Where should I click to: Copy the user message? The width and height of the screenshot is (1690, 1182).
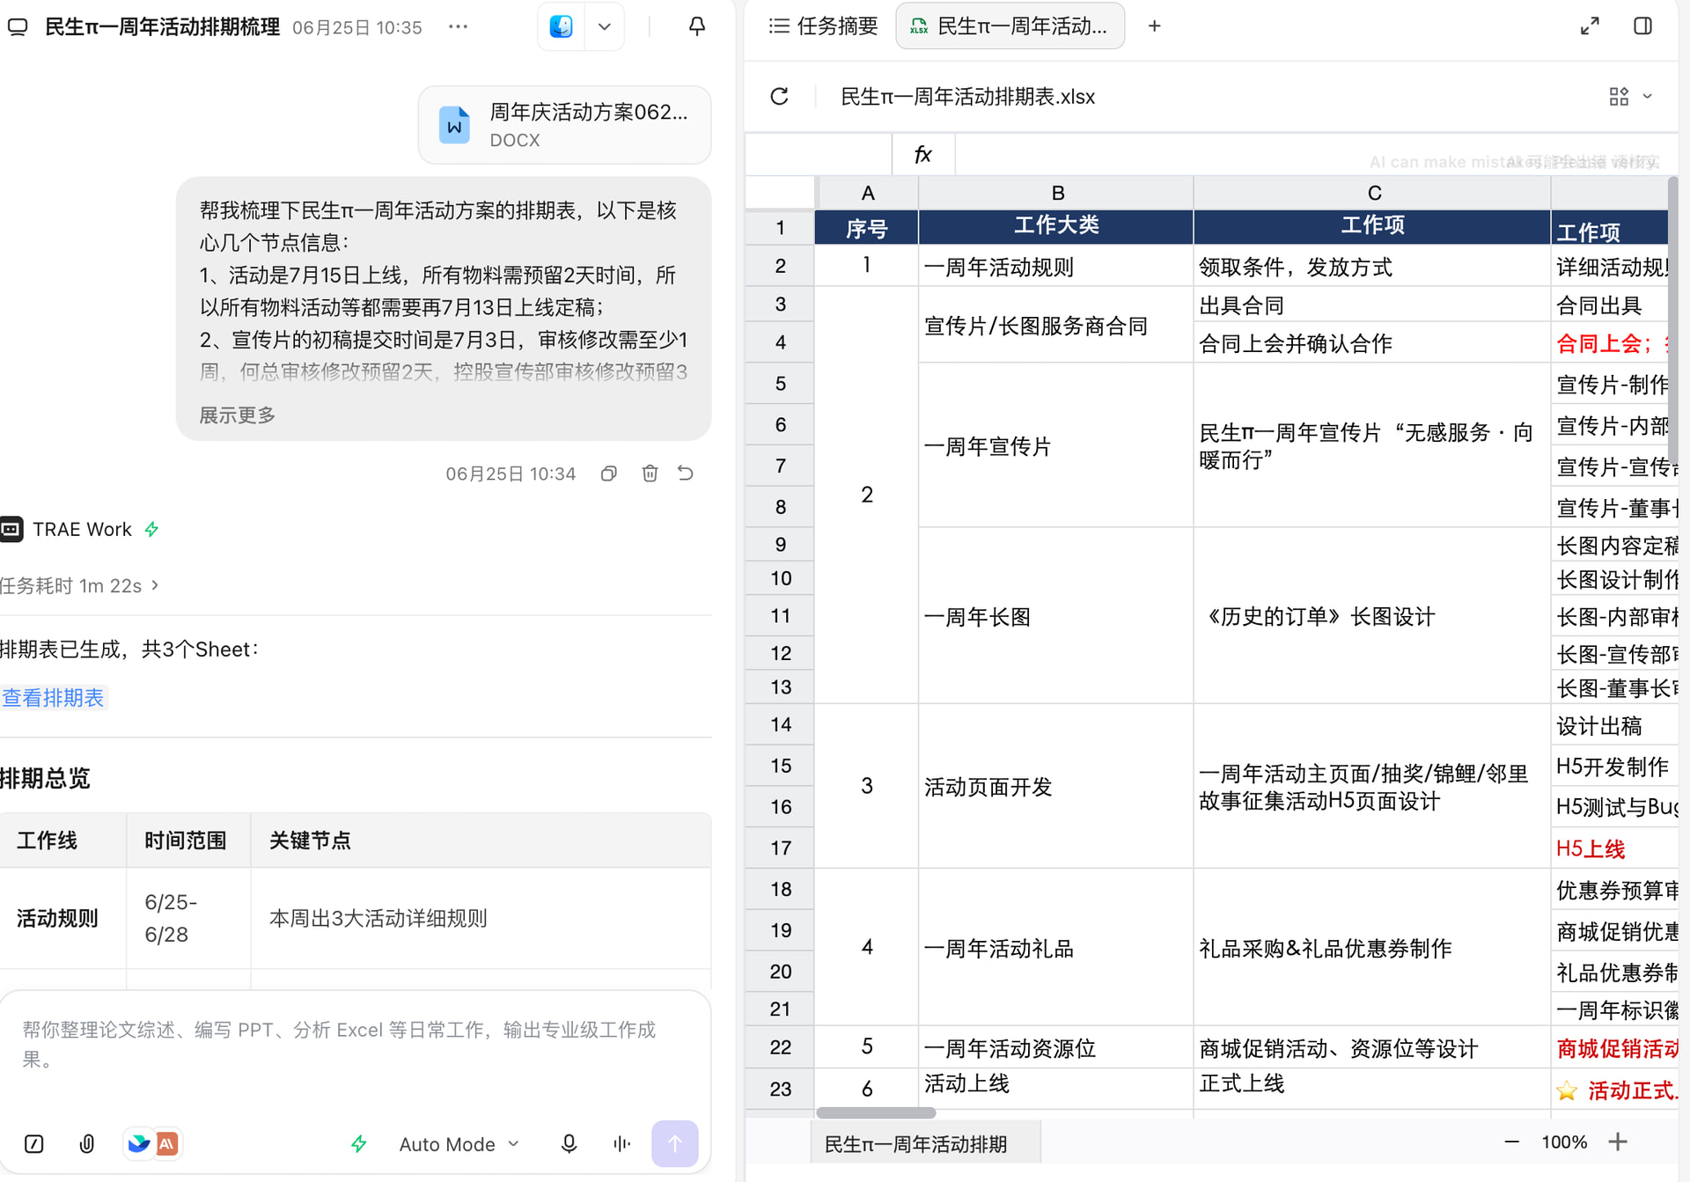tap(608, 474)
